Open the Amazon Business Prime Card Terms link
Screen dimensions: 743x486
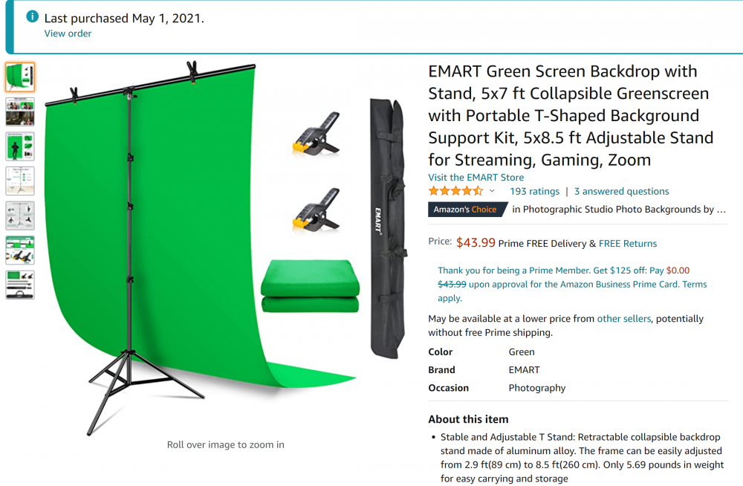(694, 285)
